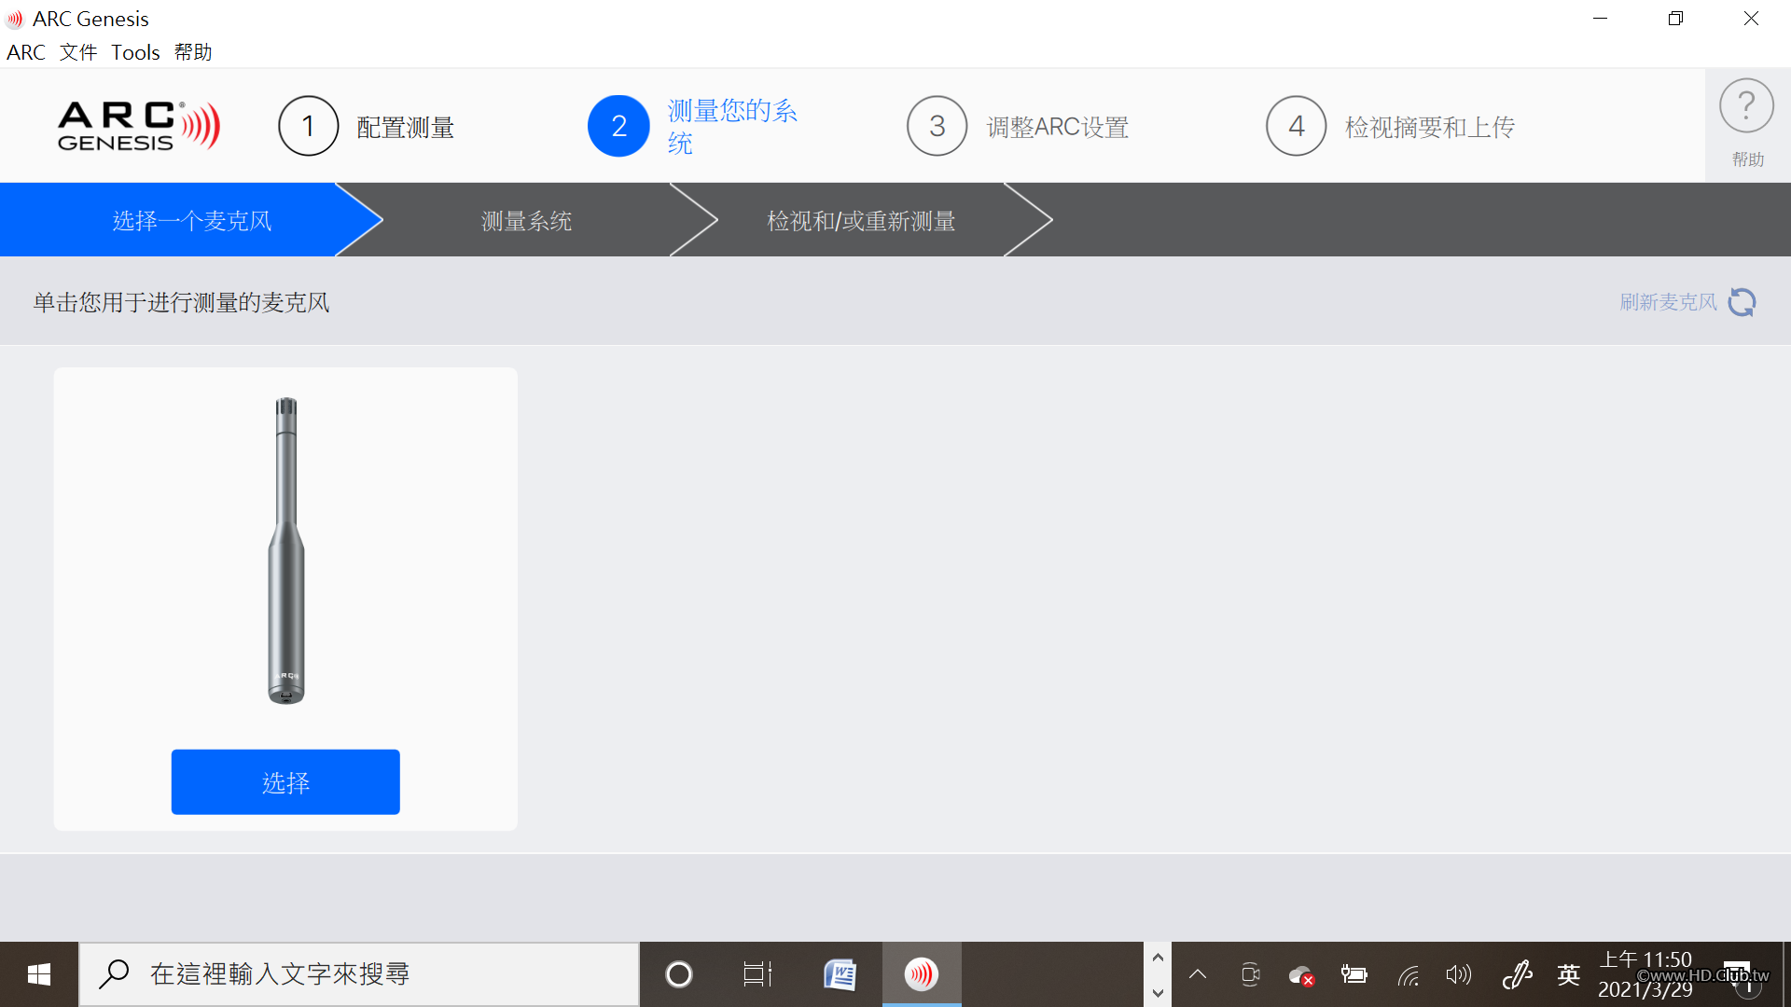The image size is (1791, 1007).
Task: Open the ARC menu
Action: 26,52
